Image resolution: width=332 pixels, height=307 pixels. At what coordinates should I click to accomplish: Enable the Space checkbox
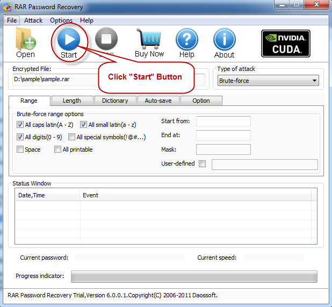point(20,149)
